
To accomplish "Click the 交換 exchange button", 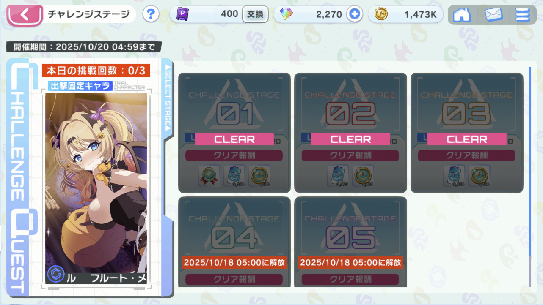I will click(255, 14).
